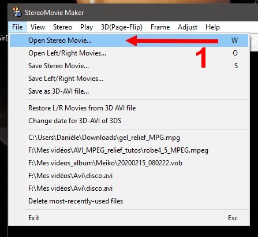Image resolution: width=258 pixels, height=237 pixels.
Task: Select Open Left/Right Movies... option
Action: 129,53
